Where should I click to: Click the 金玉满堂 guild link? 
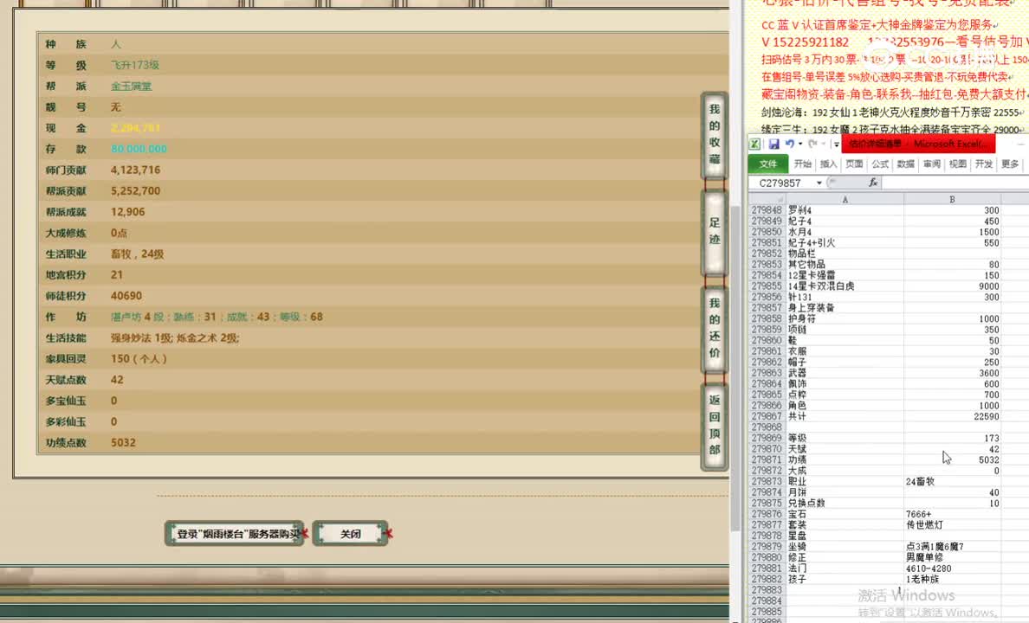click(x=132, y=86)
